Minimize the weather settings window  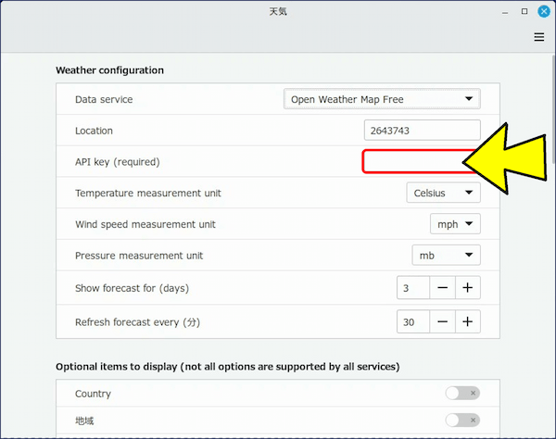click(x=505, y=13)
